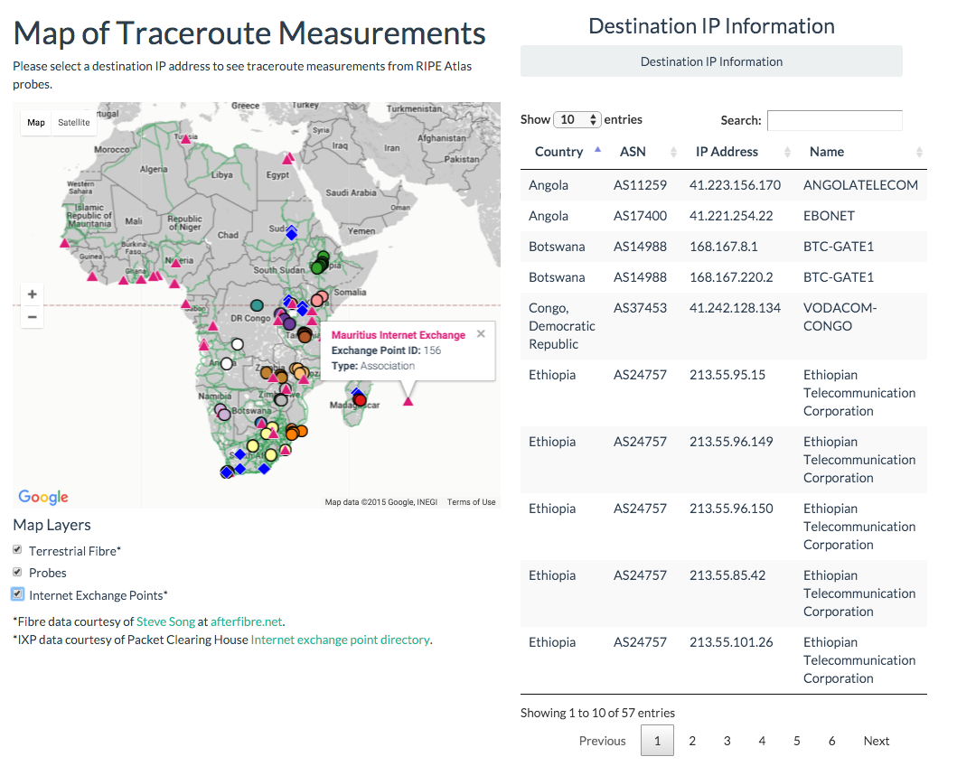Select the red probe circle on Madagascar
The width and height of the screenshot is (957, 766).
click(x=360, y=401)
